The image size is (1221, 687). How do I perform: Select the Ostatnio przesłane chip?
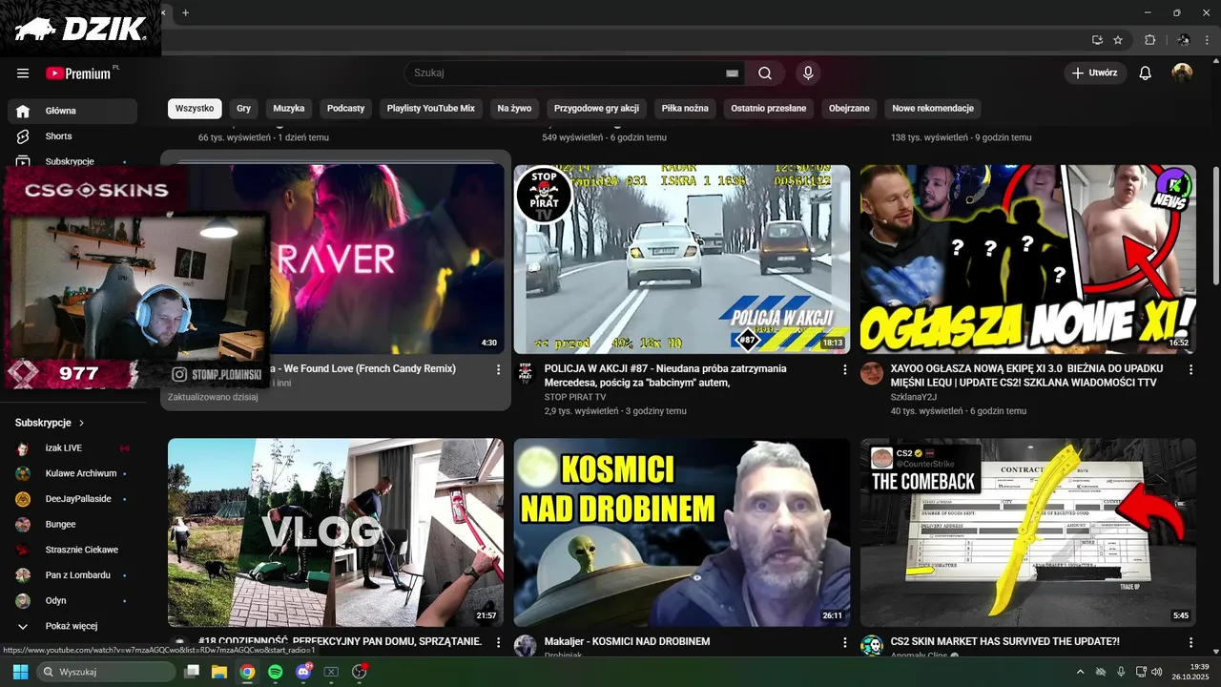point(769,109)
